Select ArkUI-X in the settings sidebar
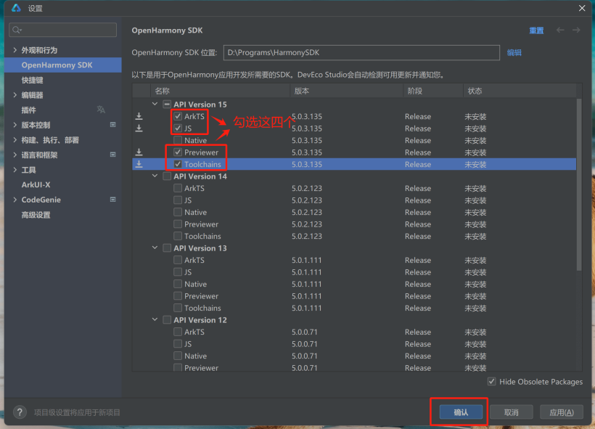The width and height of the screenshot is (595, 429). tap(36, 185)
